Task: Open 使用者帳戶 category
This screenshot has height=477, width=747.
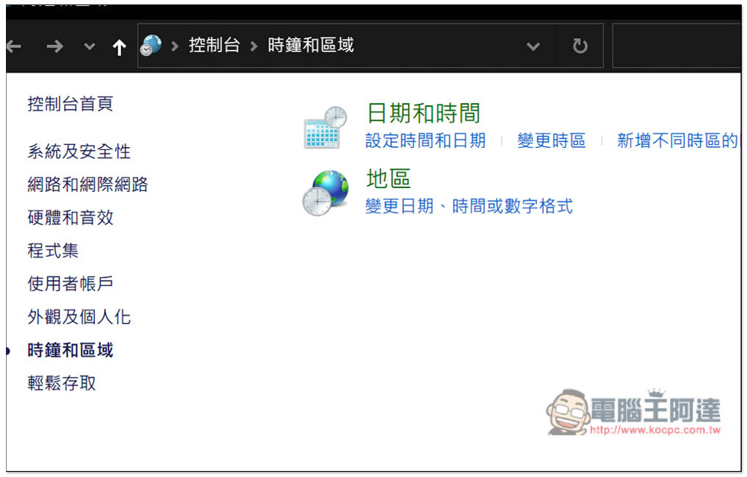Action: [x=70, y=284]
